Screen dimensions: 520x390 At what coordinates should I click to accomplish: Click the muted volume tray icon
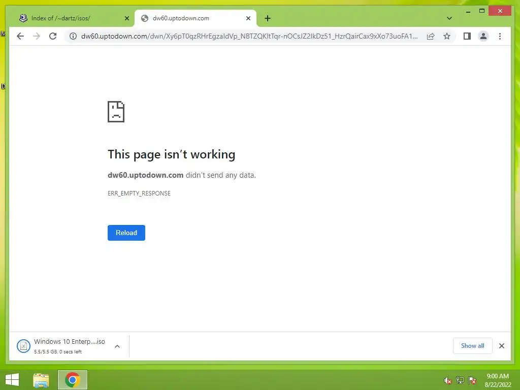[x=448, y=380]
